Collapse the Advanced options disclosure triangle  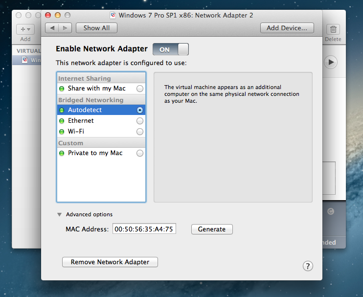59,214
